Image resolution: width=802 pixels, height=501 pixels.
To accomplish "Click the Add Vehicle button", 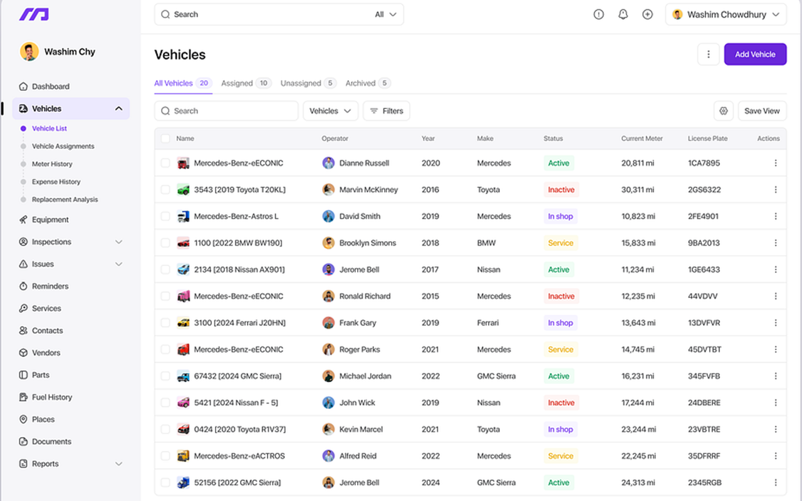I will coord(755,54).
